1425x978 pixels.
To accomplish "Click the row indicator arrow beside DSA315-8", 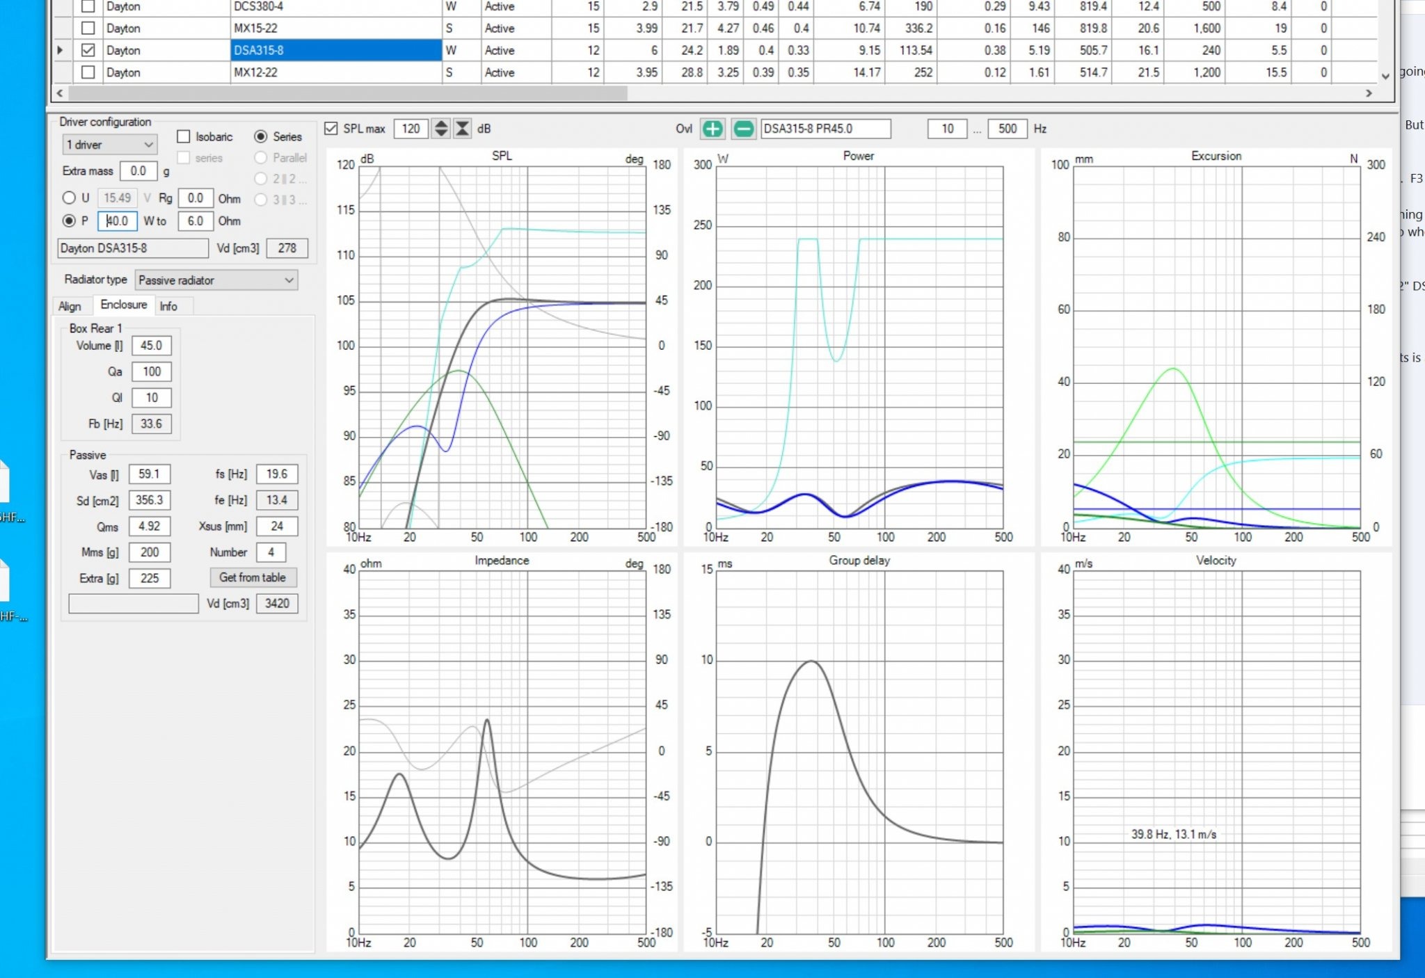I will click(x=60, y=50).
